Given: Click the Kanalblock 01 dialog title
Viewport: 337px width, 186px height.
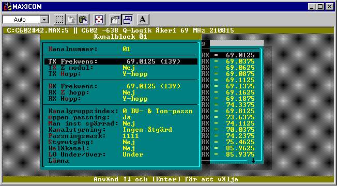Looking at the screenshot, I should tap(120, 37).
